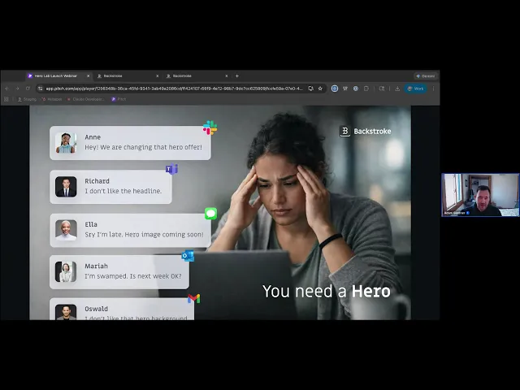The height and width of the screenshot is (390, 520).
Task: Click the Backstroke logo on the slide
Action: (x=366, y=132)
